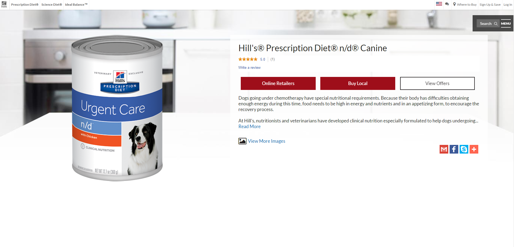
Task: Click the five-star rating
Action: pyautogui.click(x=248, y=59)
